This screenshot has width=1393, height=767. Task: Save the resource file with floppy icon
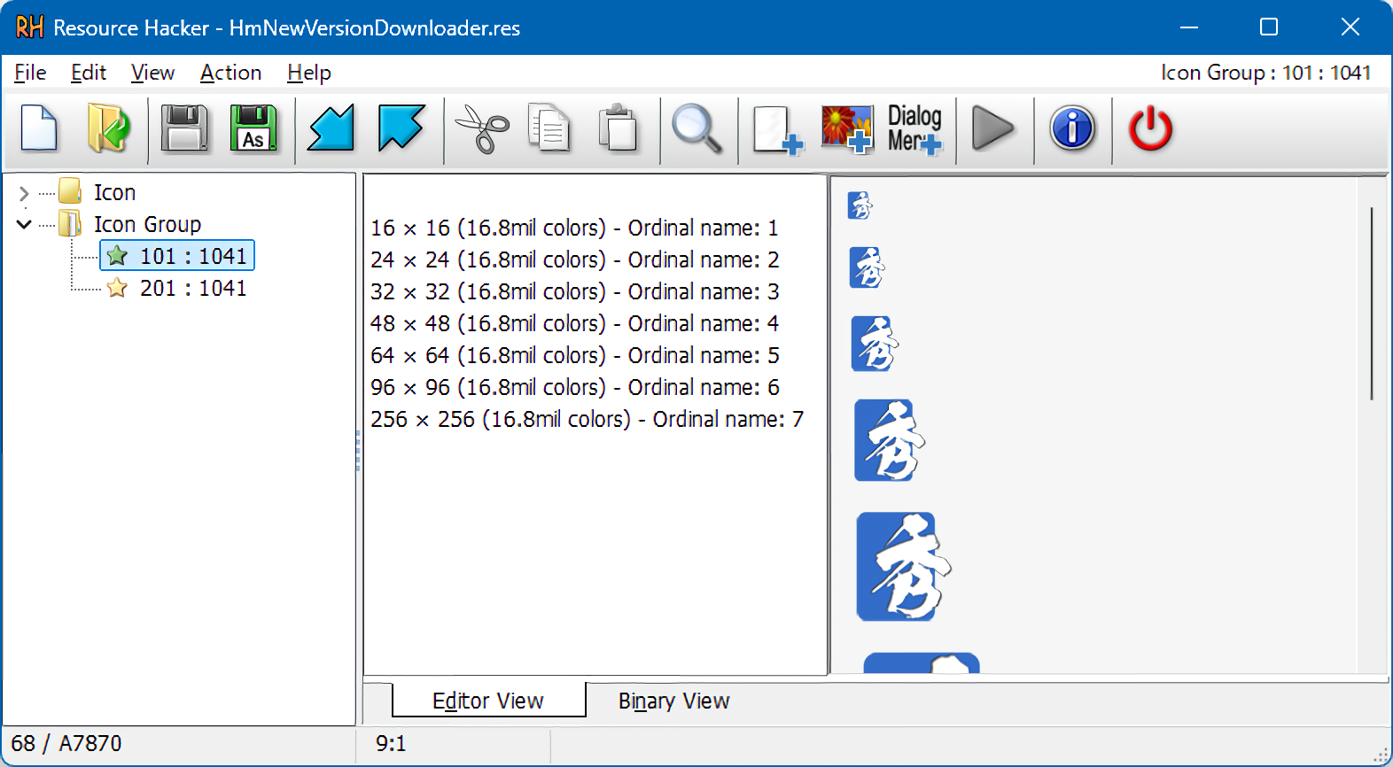click(184, 129)
